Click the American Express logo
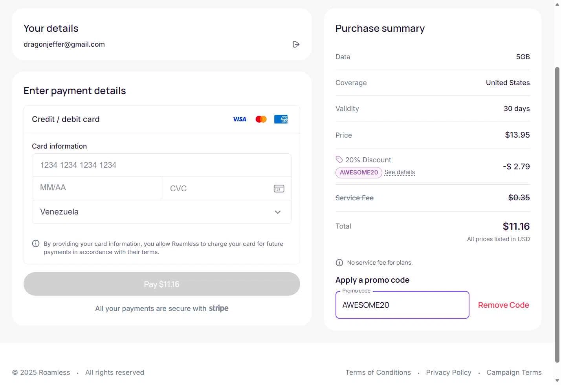This screenshot has width=561, height=385. 281,119
